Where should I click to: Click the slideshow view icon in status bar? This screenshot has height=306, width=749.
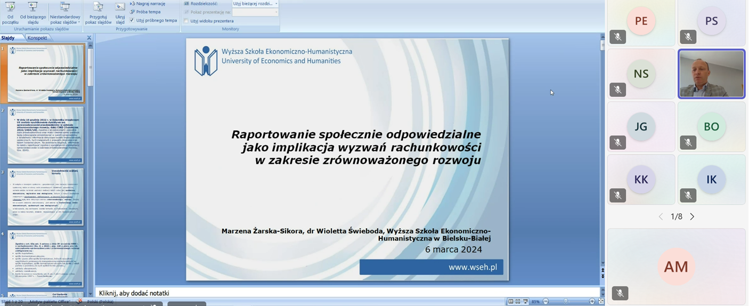pos(525,302)
